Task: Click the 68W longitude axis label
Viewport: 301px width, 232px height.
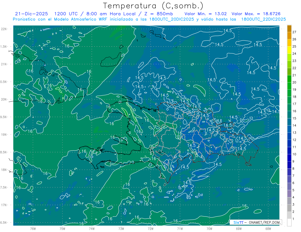Action: [268, 228]
